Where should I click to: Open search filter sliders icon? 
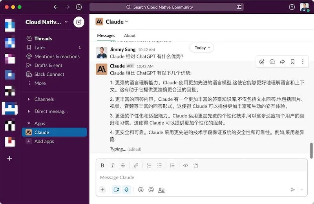click(239, 7)
